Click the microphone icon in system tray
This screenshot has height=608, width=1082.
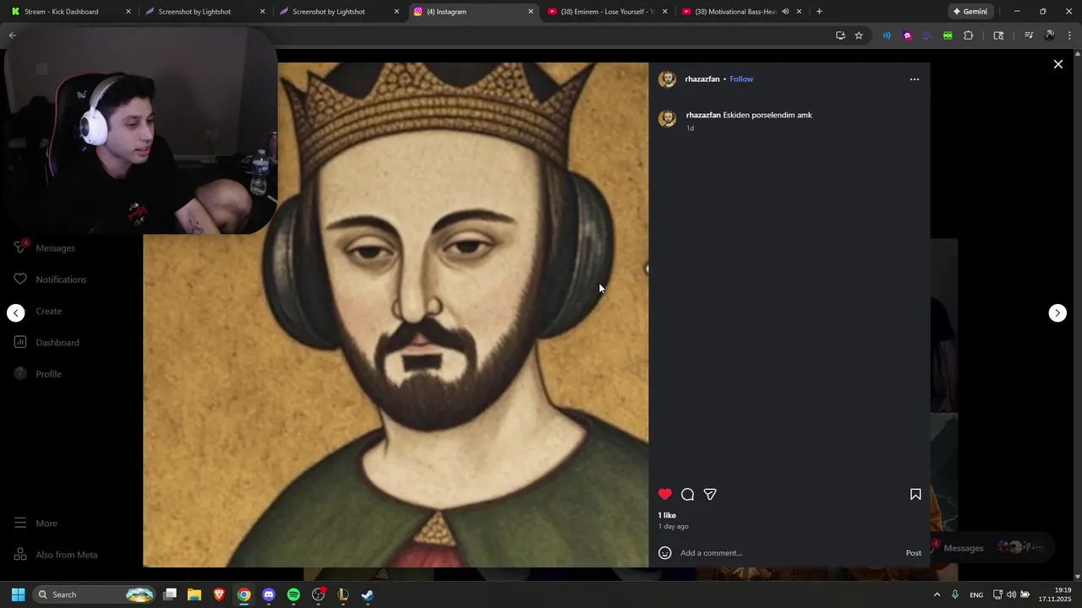pyautogui.click(x=955, y=594)
